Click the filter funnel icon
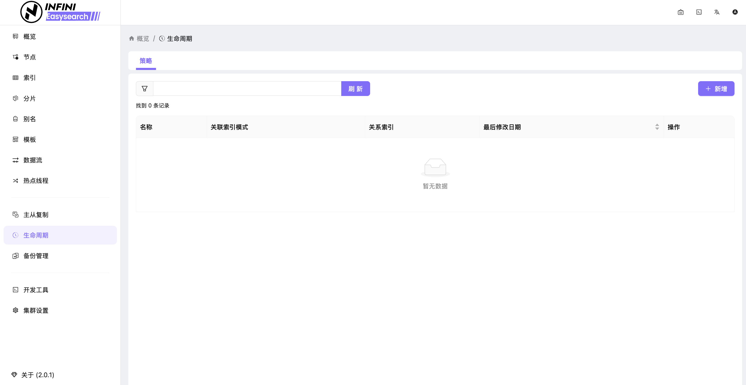The image size is (746, 385). pos(144,89)
